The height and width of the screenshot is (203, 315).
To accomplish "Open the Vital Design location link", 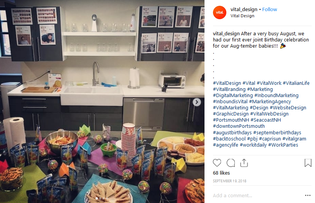I will pyautogui.click(x=242, y=16).
